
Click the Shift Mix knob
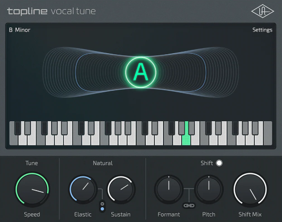(250, 189)
